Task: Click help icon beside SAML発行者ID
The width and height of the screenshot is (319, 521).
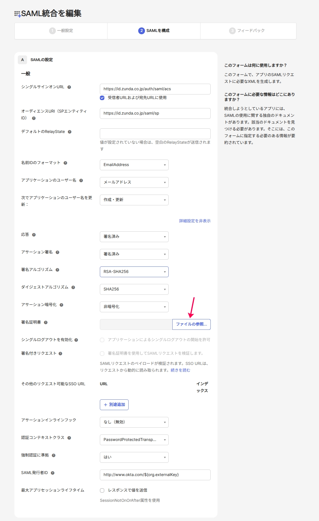Action: pos(53,473)
